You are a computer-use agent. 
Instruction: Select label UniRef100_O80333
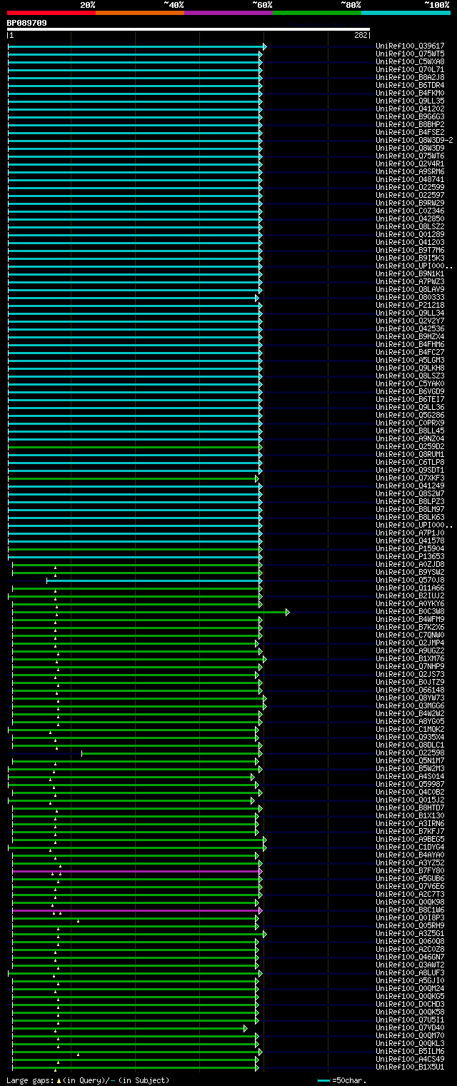[x=410, y=298]
